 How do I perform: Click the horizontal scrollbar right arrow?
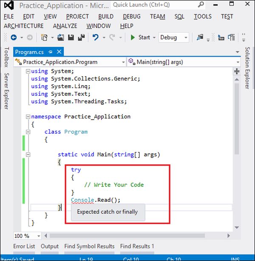[229, 236]
